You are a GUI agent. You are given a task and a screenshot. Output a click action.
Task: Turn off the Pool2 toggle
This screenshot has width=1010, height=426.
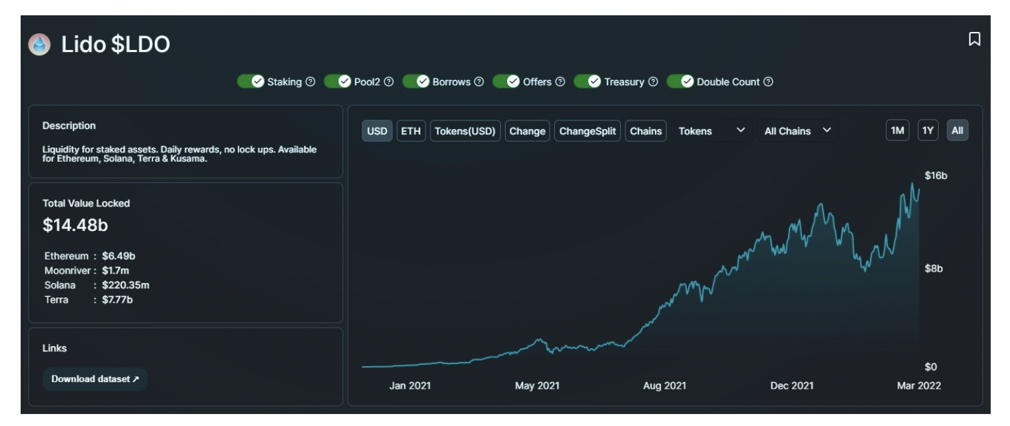[x=338, y=81]
